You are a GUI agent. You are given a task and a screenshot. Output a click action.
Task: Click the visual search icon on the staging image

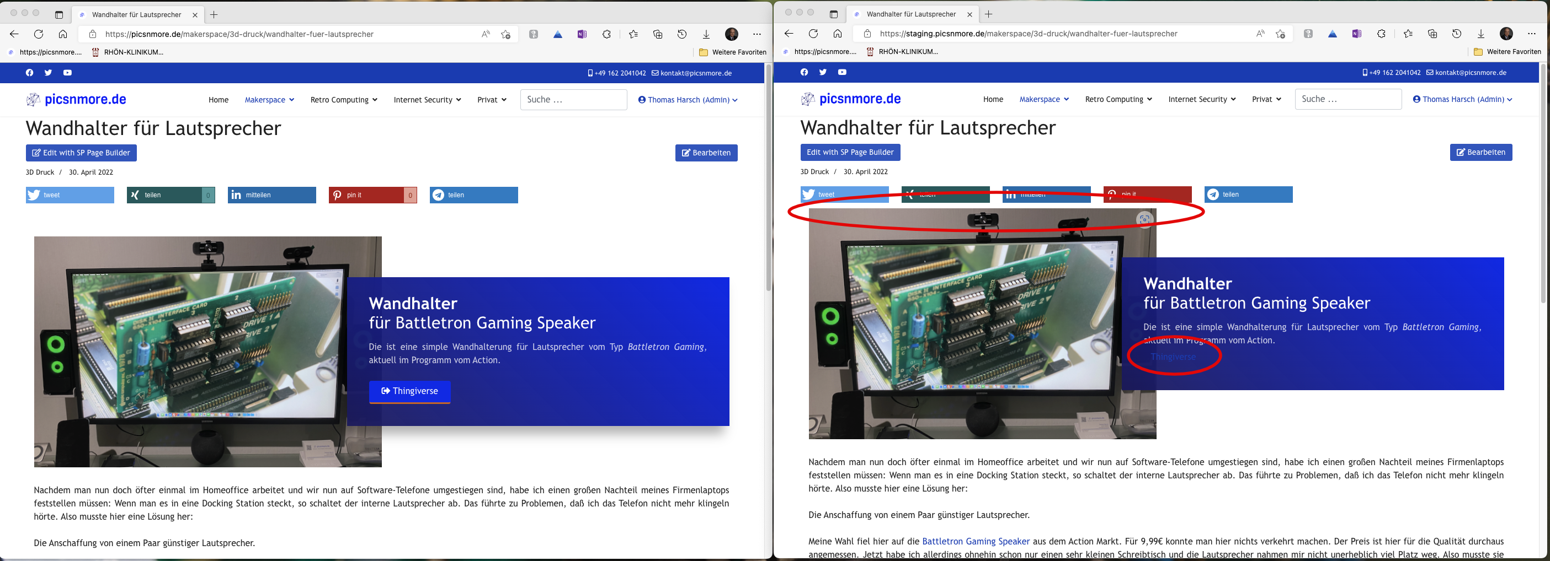(1144, 219)
